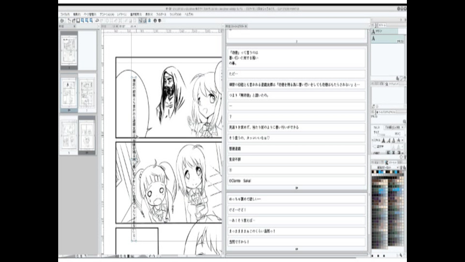Viewport: 465px width, 262px height.
Task: Select story line 'けど…けど！'
Action: click(296, 210)
